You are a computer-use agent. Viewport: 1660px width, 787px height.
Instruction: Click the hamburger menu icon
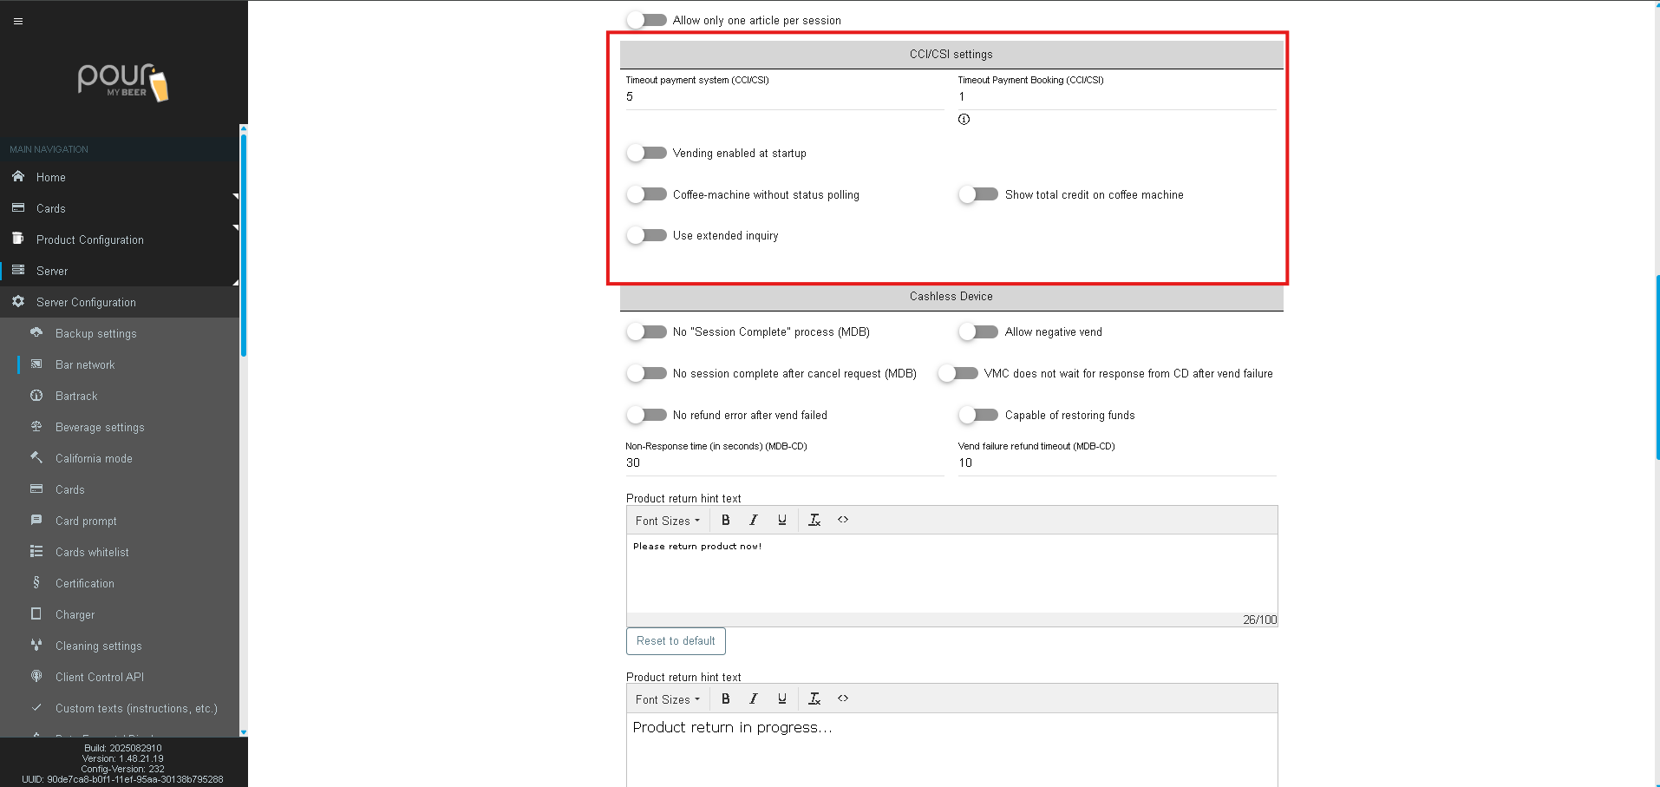point(18,21)
